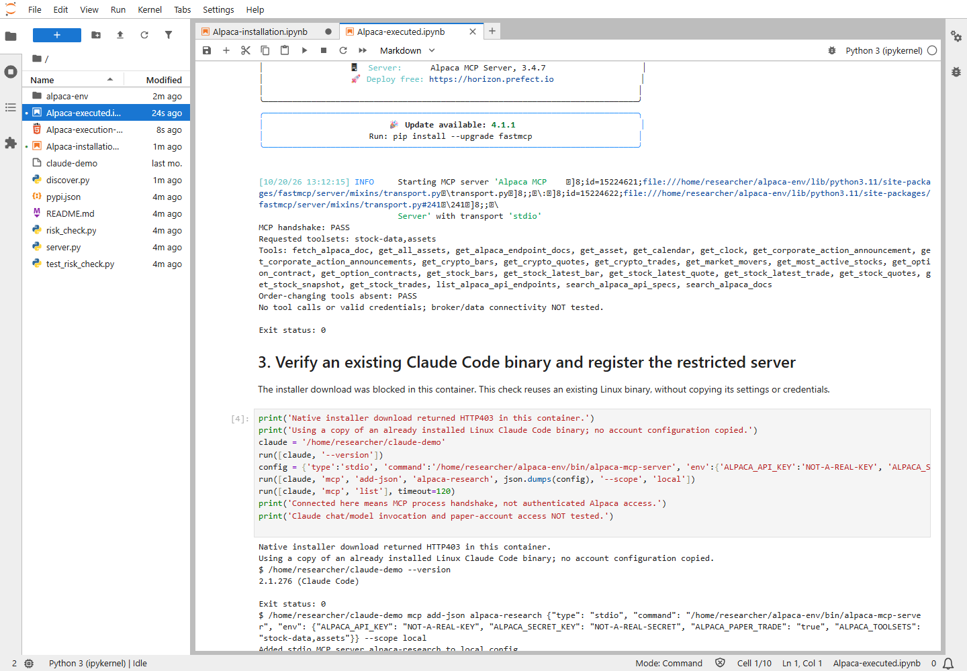The width and height of the screenshot is (967, 671).
Task: Select the pypi.json file
Action: (106, 197)
